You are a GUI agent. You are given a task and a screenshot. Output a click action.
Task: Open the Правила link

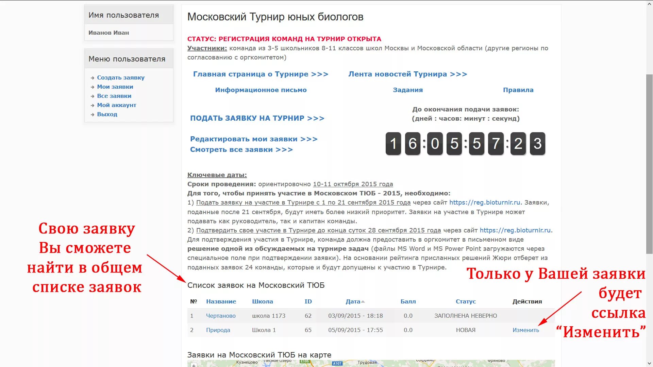click(x=518, y=90)
